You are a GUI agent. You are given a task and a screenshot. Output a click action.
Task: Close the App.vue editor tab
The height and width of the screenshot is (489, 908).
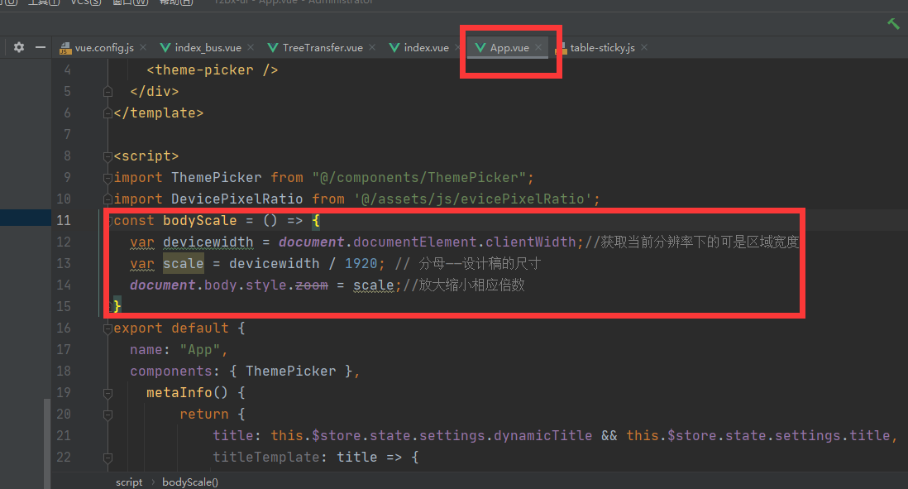[x=538, y=48]
